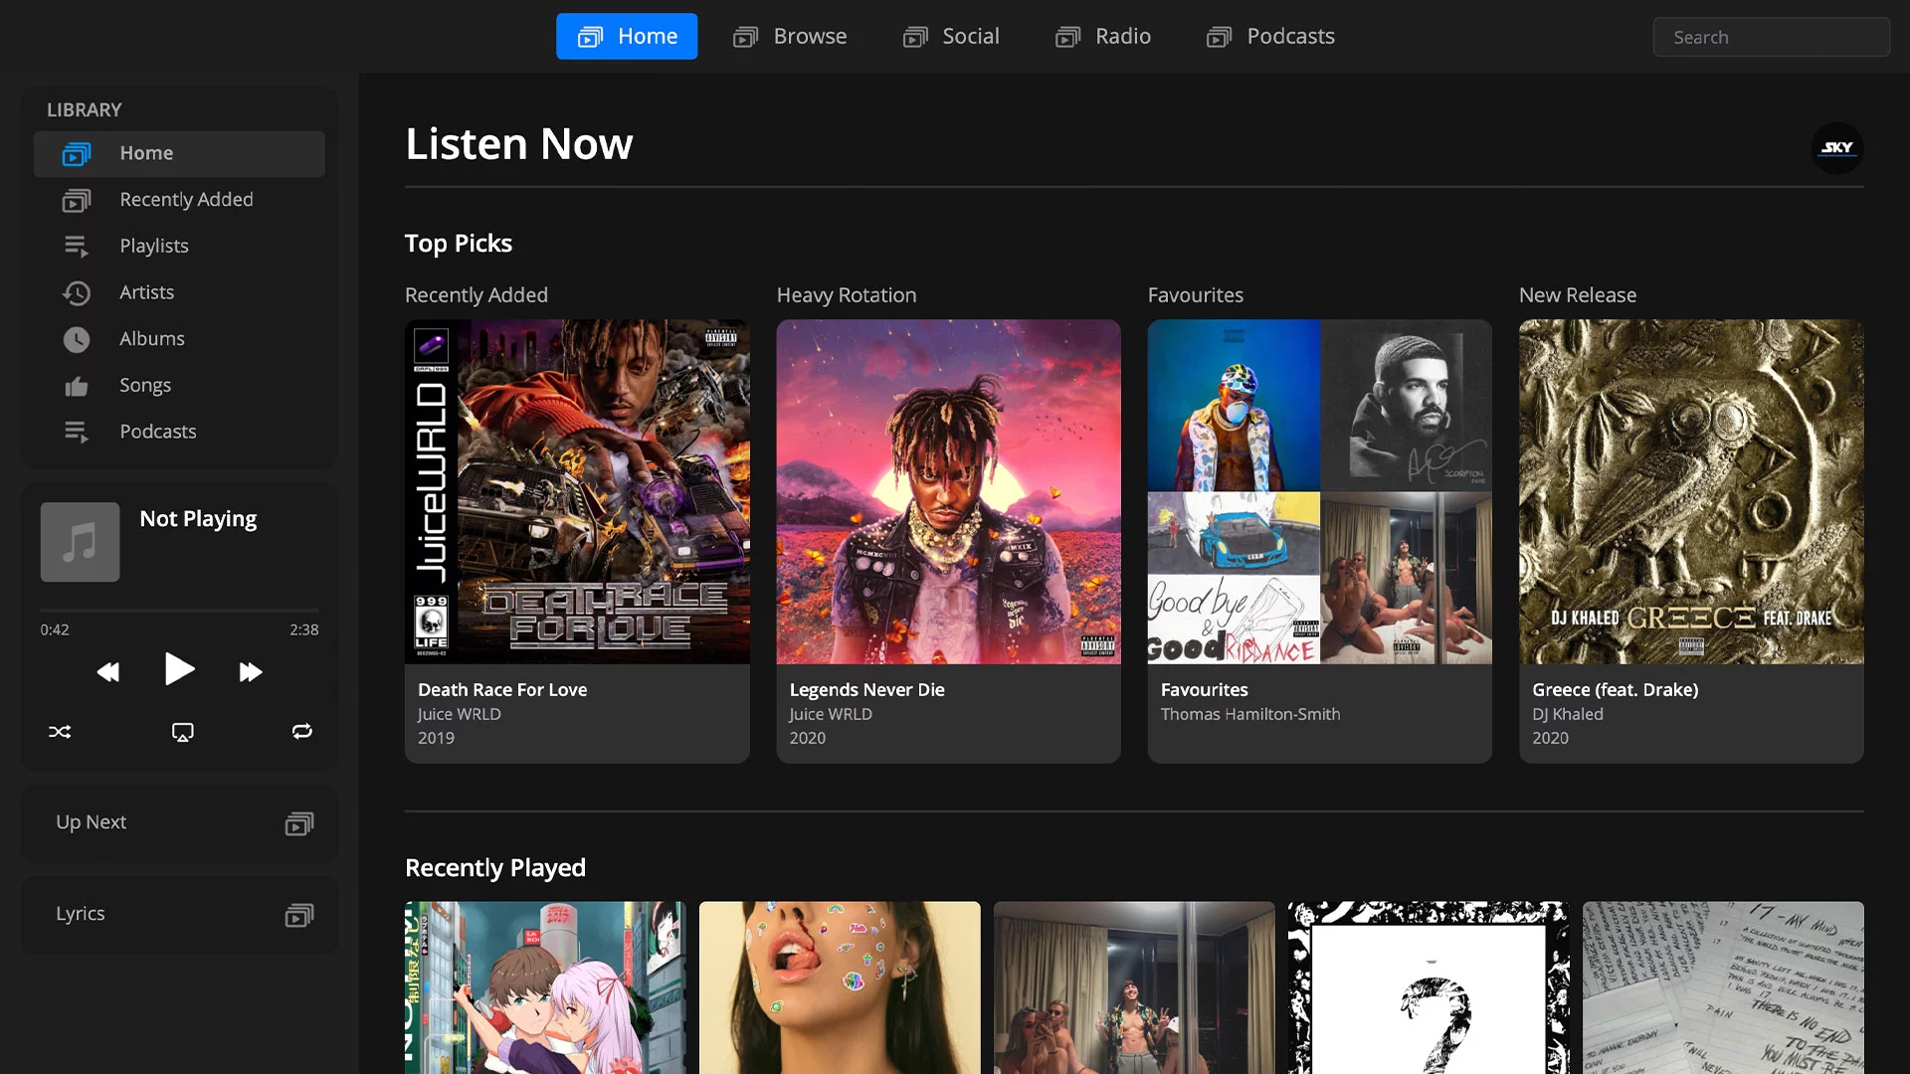Click the Radio tab icon
The image size is (1910, 1074).
tap(1068, 37)
